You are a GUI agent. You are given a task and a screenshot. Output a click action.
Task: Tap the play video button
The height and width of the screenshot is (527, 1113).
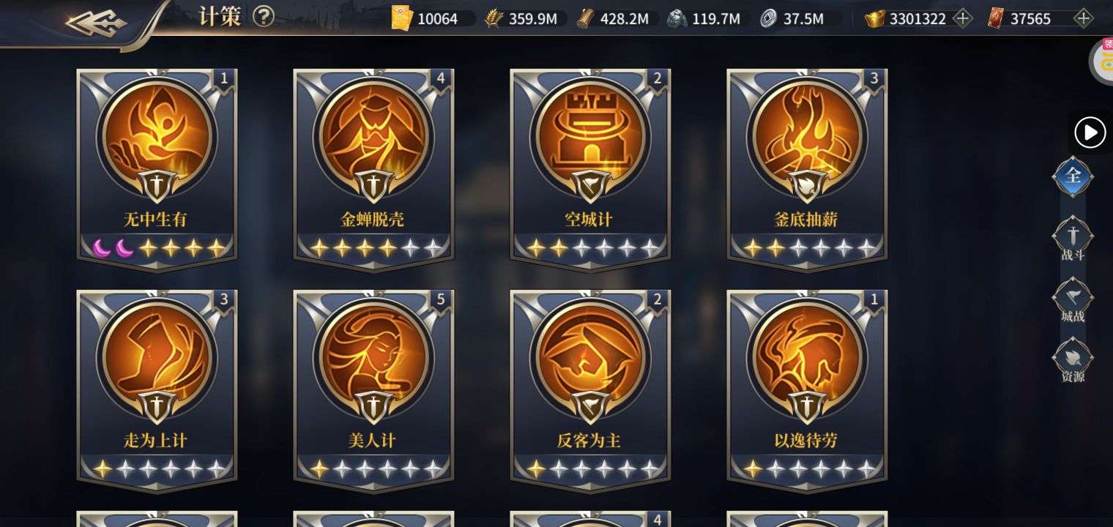[x=1090, y=133]
